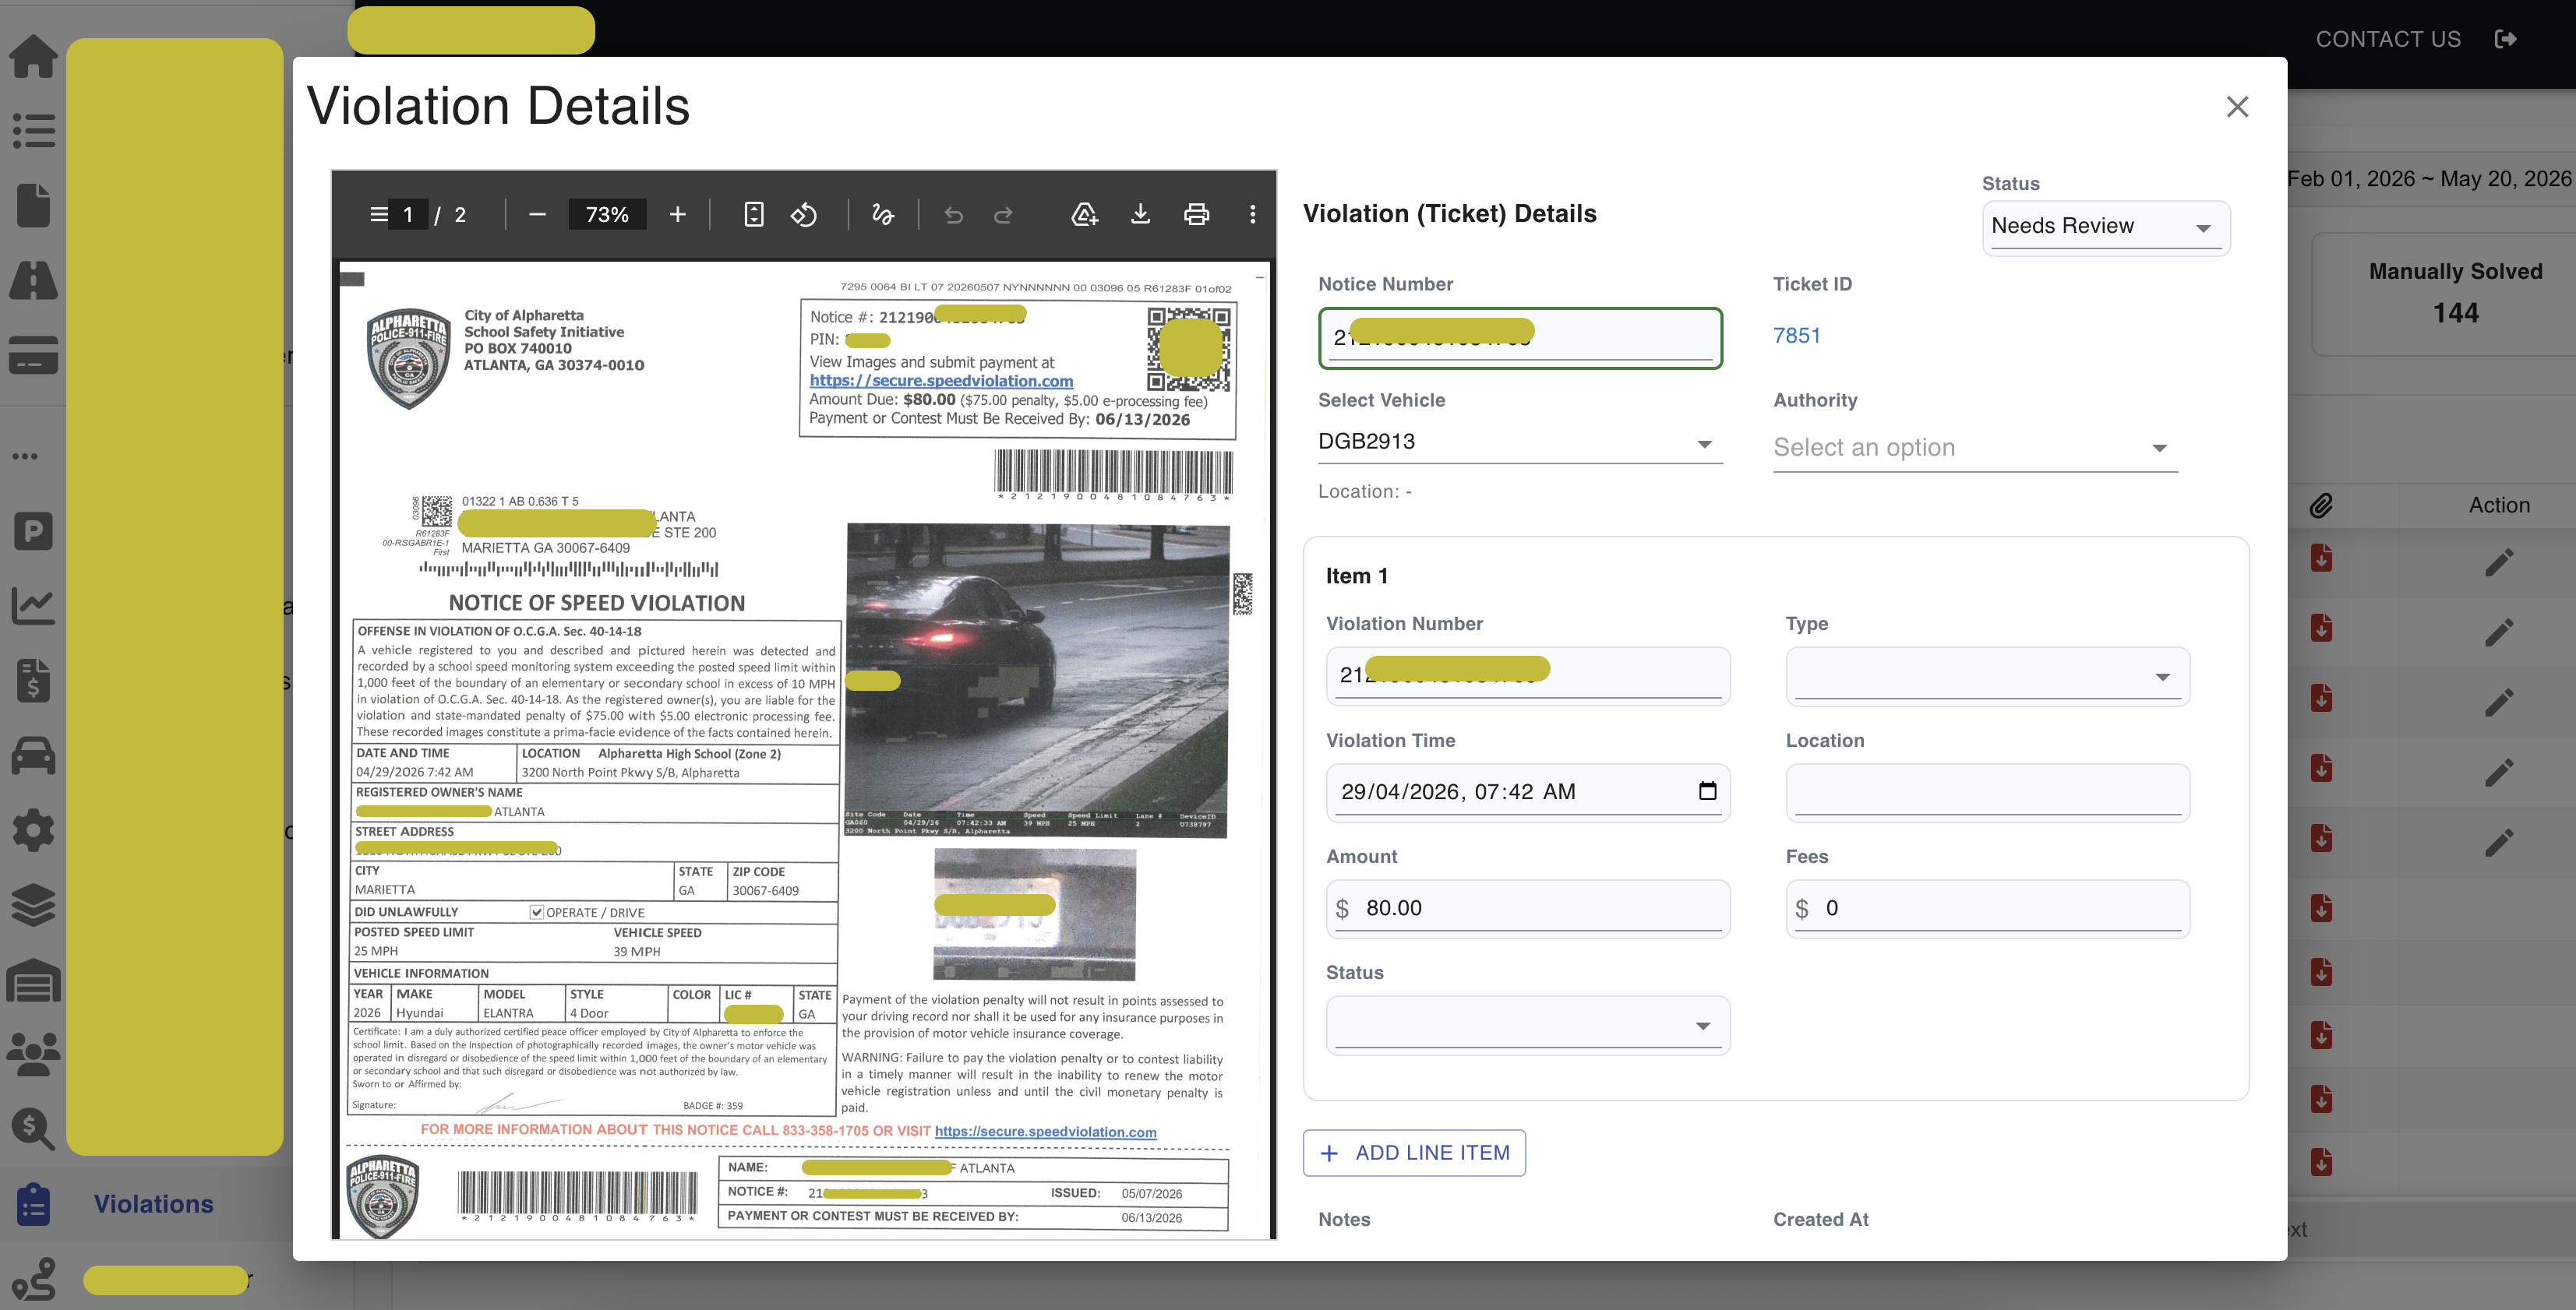Viewport: 2576px width, 1310px height.
Task: Click the Violation Time date field
Action: pyautogui.click(x=1527, y=792)
